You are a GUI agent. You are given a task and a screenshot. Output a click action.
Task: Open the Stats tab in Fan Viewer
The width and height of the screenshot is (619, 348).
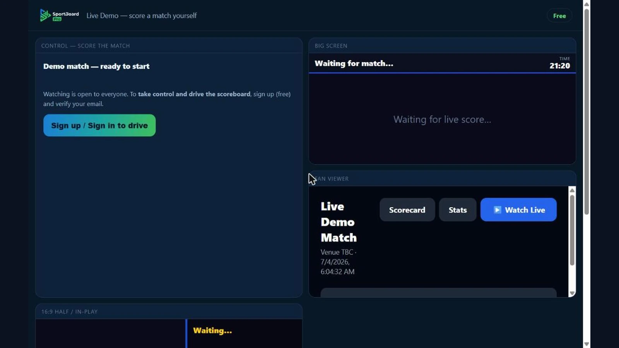click(x=458, y=210)
